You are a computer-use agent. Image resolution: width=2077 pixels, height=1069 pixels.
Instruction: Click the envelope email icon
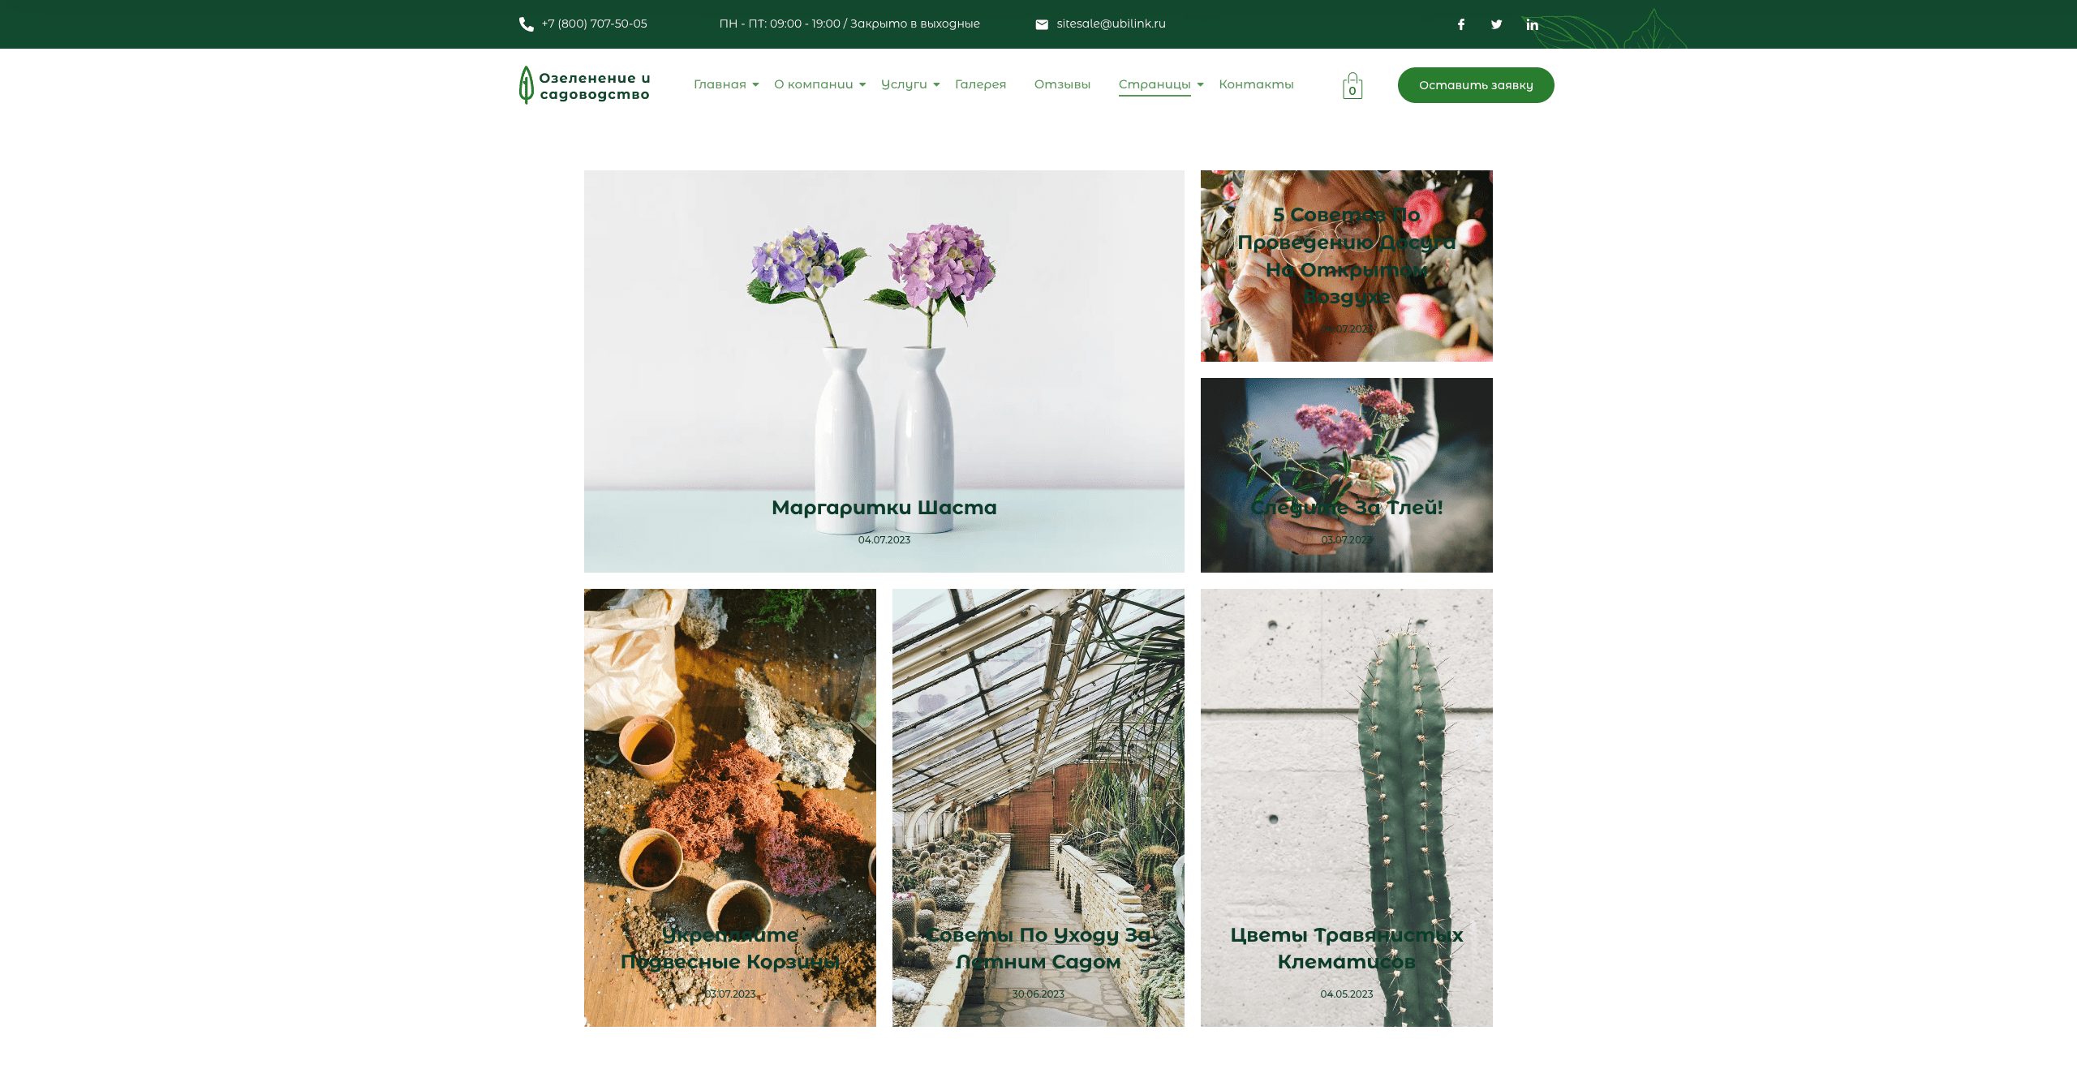click(1042, 24)
